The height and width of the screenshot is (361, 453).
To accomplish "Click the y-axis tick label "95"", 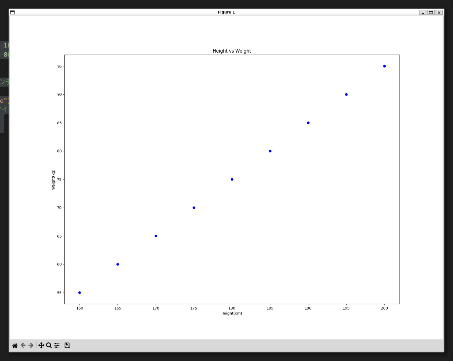I will [59, 66].
